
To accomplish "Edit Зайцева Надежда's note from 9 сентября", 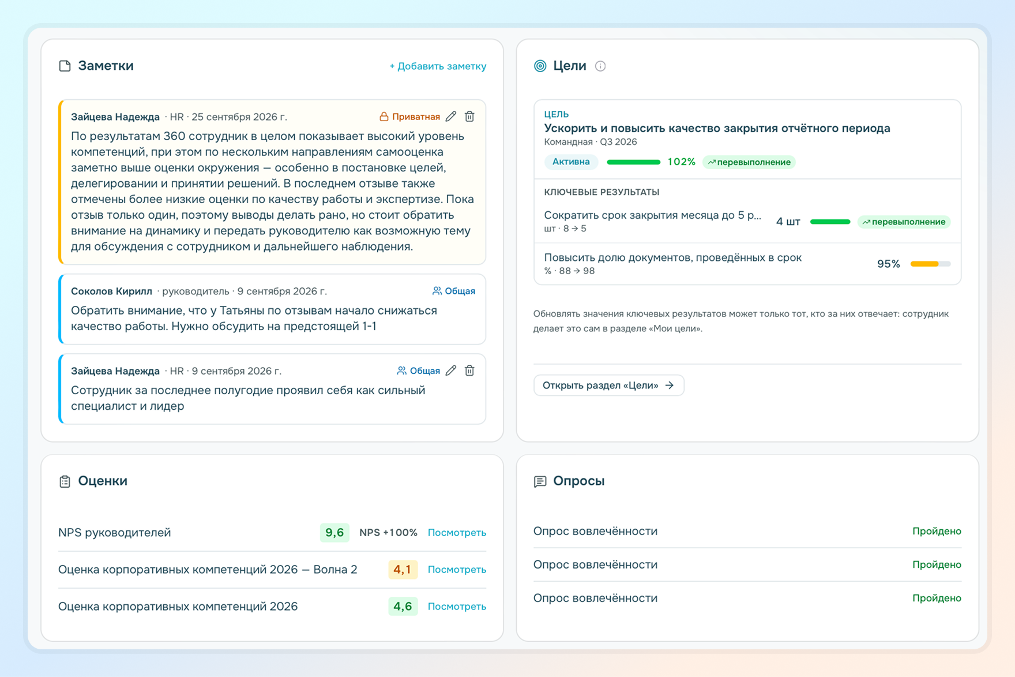I will tap(451, 371).
